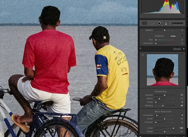
Task: Click the Sharpening Radius value 1.0
Action: point(181,99)
